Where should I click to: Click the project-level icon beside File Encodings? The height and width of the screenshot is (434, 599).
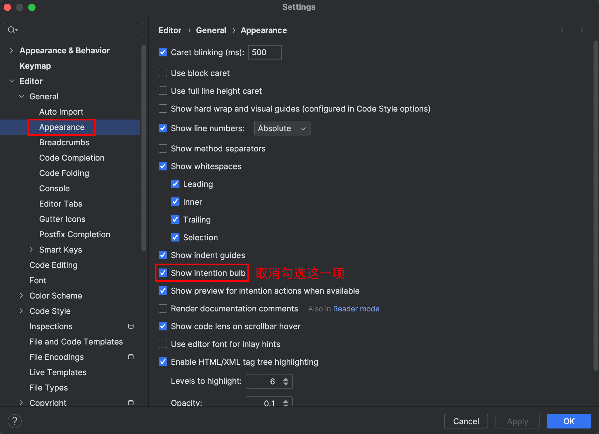pyautogui.click(x=131, y=357)
